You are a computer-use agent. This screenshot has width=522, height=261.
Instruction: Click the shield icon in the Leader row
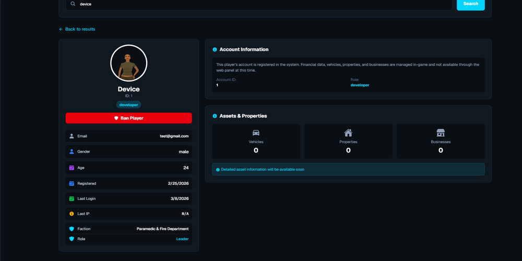tap(72, 239)
